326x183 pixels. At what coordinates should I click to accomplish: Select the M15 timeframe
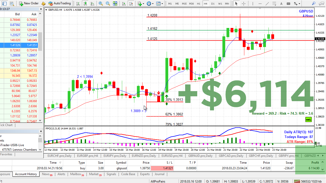184,4
